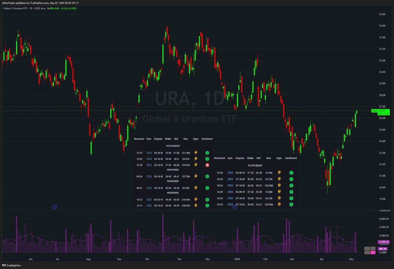Click the lightning icon in 08:54 CCJ row
394x269 pixels.
[x=196, y=176]
